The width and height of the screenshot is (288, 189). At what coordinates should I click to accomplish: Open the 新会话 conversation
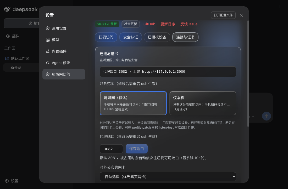tap(16, 67)
